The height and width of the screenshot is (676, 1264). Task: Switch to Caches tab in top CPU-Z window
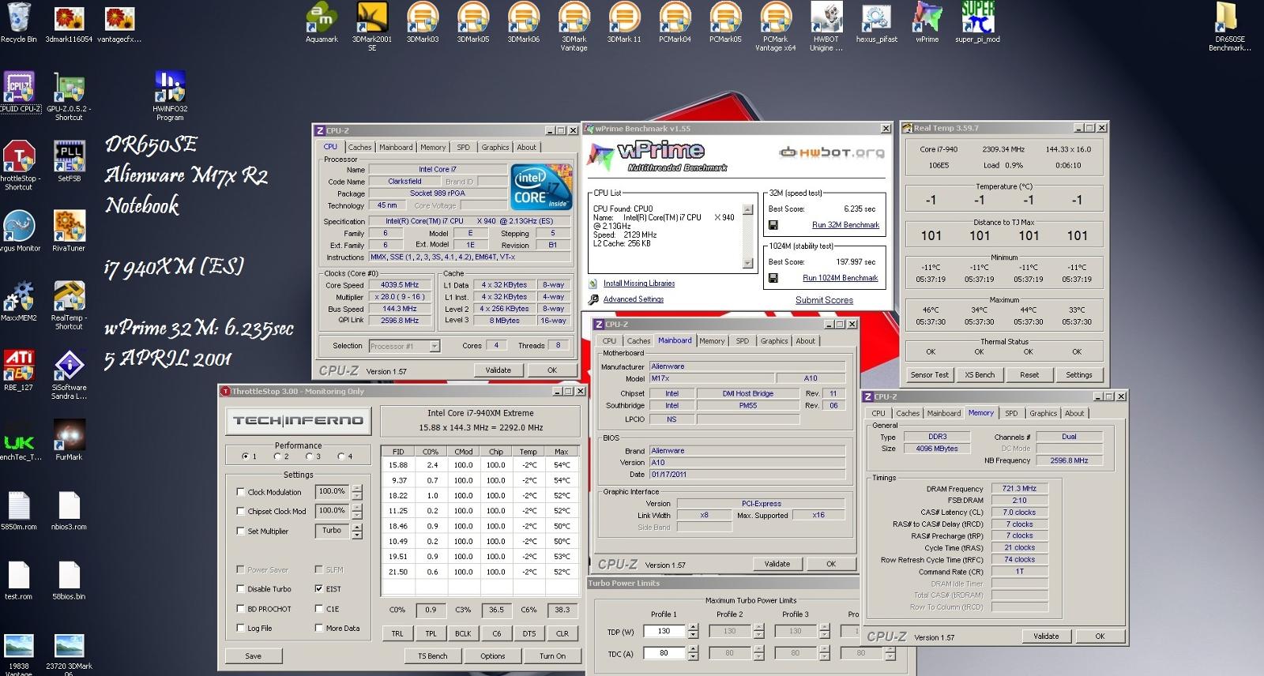[359, 147]
